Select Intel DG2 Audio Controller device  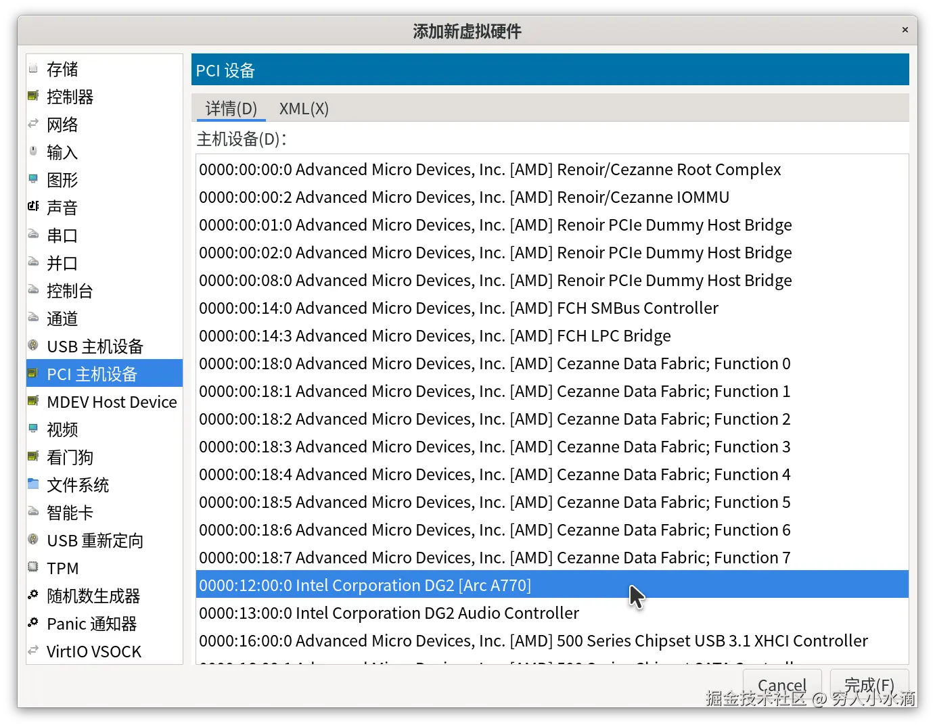click(552, 613)
